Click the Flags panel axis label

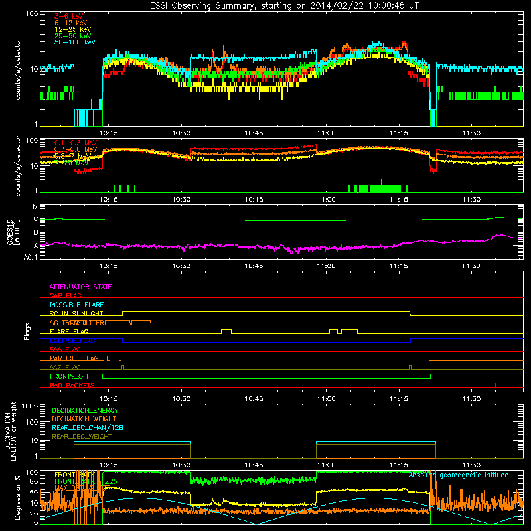tap(27, 331)
